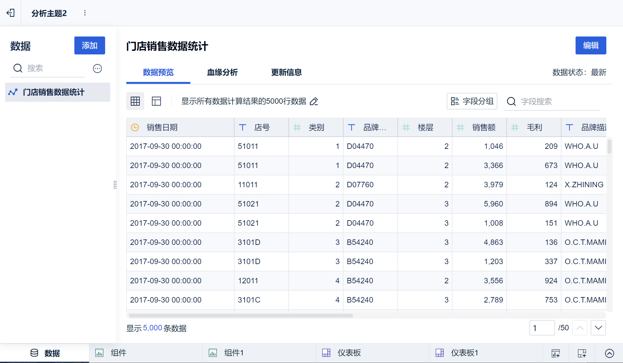
Task: Open the 更新信息 tab
Action: [x=286, y=72]
